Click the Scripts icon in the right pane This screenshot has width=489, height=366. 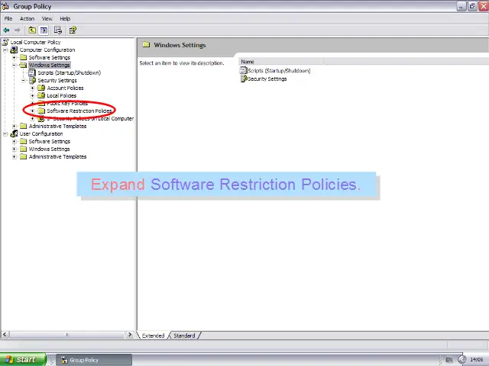243,71
